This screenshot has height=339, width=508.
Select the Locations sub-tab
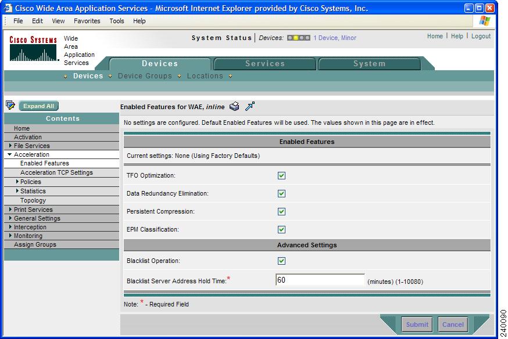pos(205,76)
